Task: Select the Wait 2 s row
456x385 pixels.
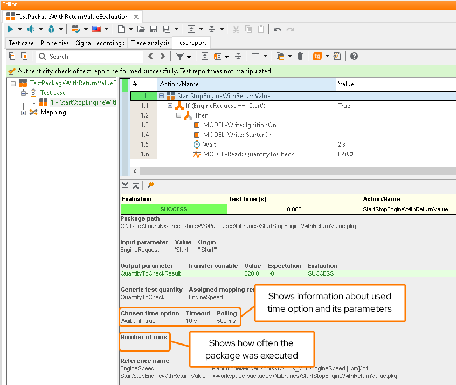Action: (293, 145)
